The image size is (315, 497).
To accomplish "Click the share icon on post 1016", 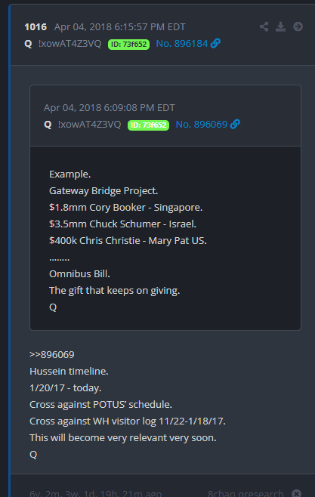I will tap(264, 26).
